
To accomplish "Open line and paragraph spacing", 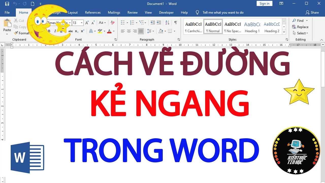I will 149,31.
